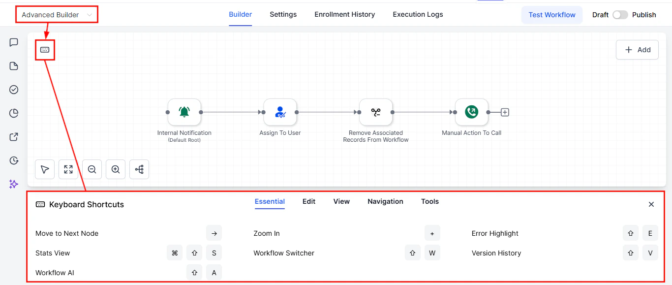Click the Stats View shortcut label
The width and height of the screenshot is (672, 285).
coord(53,253)
